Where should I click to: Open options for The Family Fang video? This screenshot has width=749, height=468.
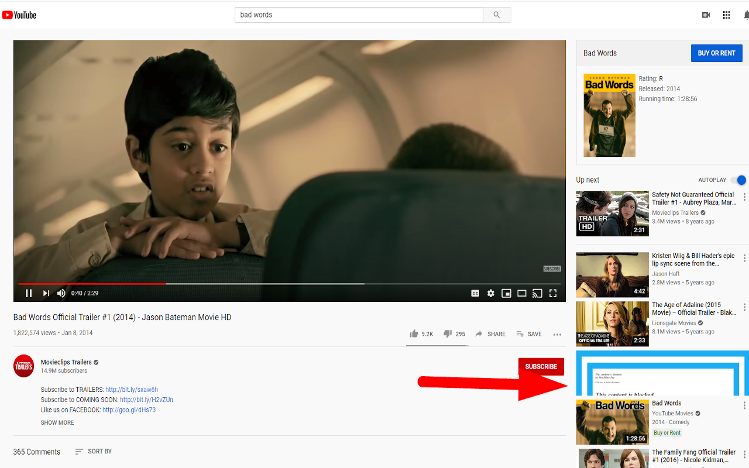[744, 455]
